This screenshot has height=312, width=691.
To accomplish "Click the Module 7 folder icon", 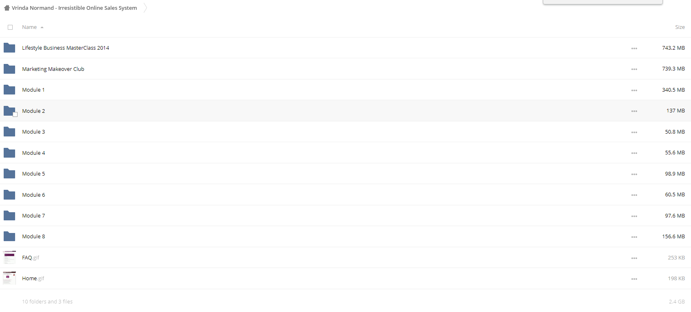I will [9, 215].
